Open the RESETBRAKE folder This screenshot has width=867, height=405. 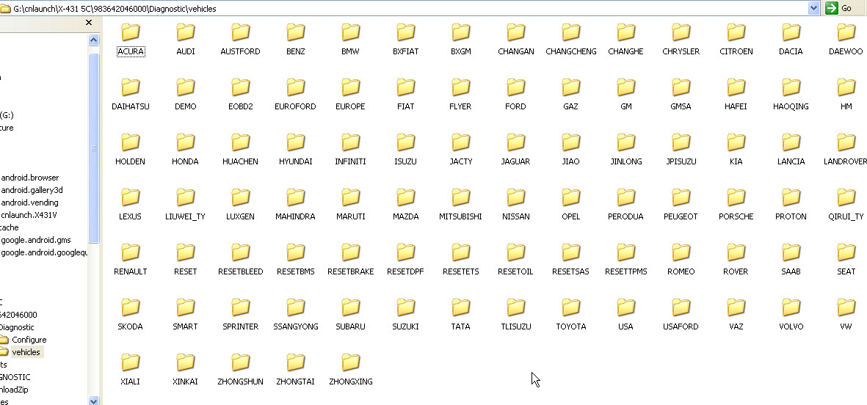351,260
